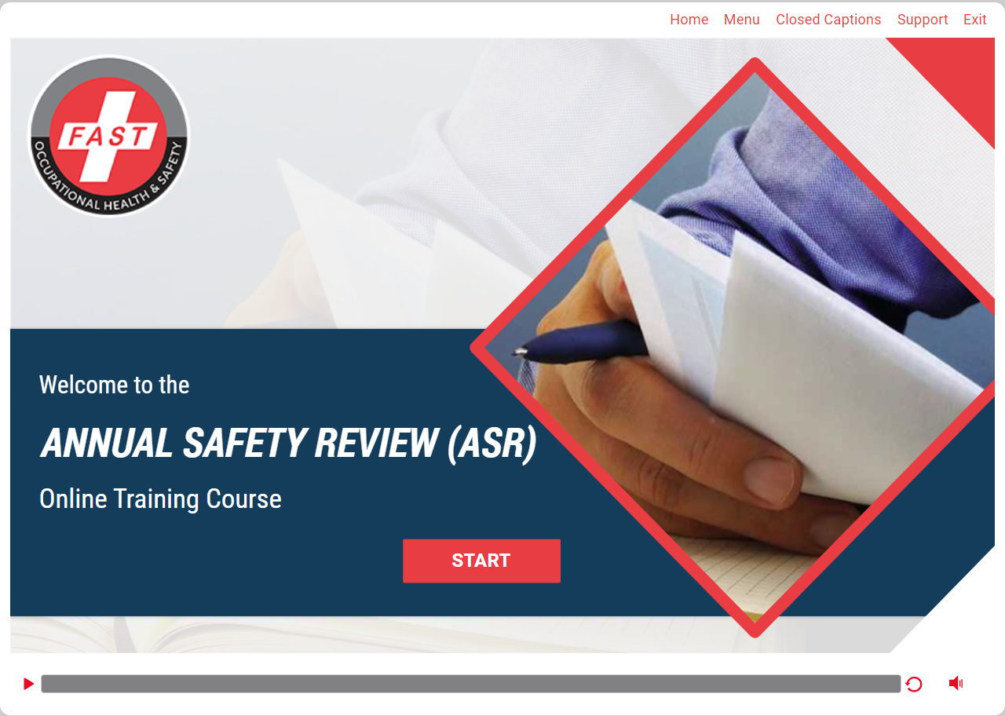This screenshot has width=1005, height=716.
Task: Click the Welcome to the heading text
Action: [115, 385]
